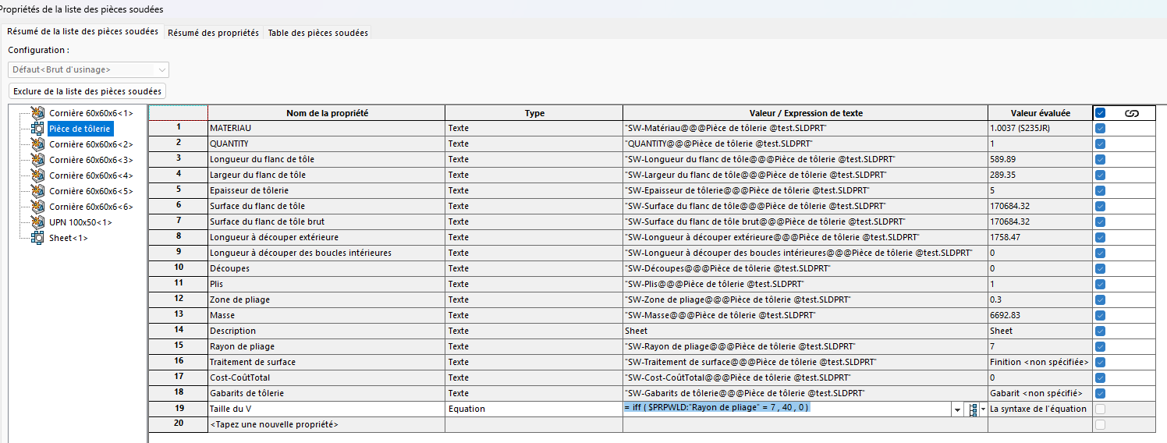The width and height of the screenshot is (1167, 443).
Task: Click the weldment icon beside UPN 100x50<1>
Action: pos(37,222)
